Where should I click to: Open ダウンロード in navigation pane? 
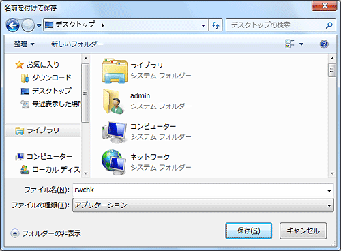click(52, 78)
